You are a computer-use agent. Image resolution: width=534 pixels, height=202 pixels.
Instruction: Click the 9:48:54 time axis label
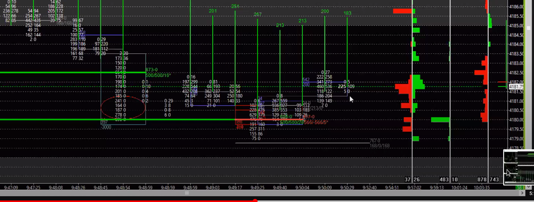[x=123, y=187]
